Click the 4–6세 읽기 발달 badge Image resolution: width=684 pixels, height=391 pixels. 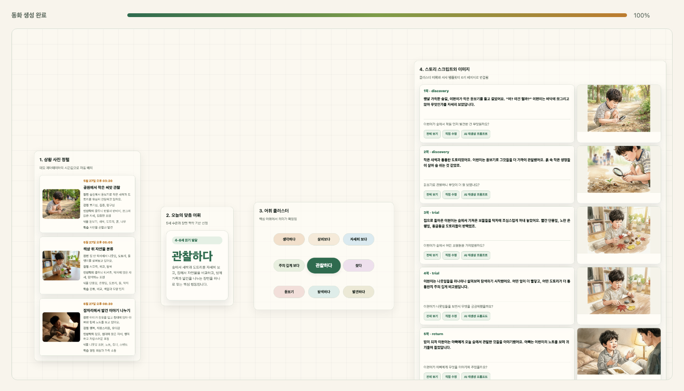[197, 240]
